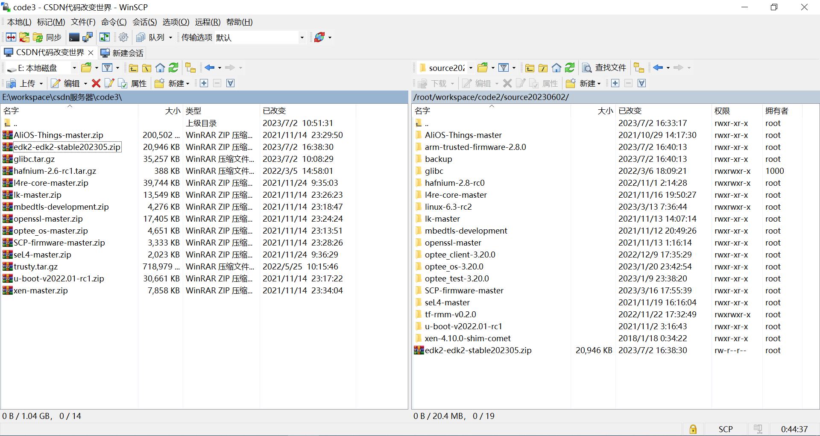Image resolution: width=820 pixels, height=436 pixels.
Task: Expand the 队列 queue dropdown arrow
Action: pyautogui.click(x=170, y=38)
